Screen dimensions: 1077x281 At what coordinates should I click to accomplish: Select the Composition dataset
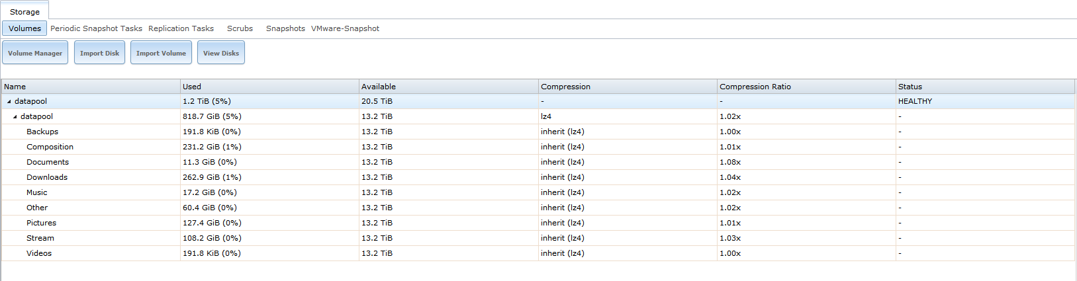pos(538,147)
